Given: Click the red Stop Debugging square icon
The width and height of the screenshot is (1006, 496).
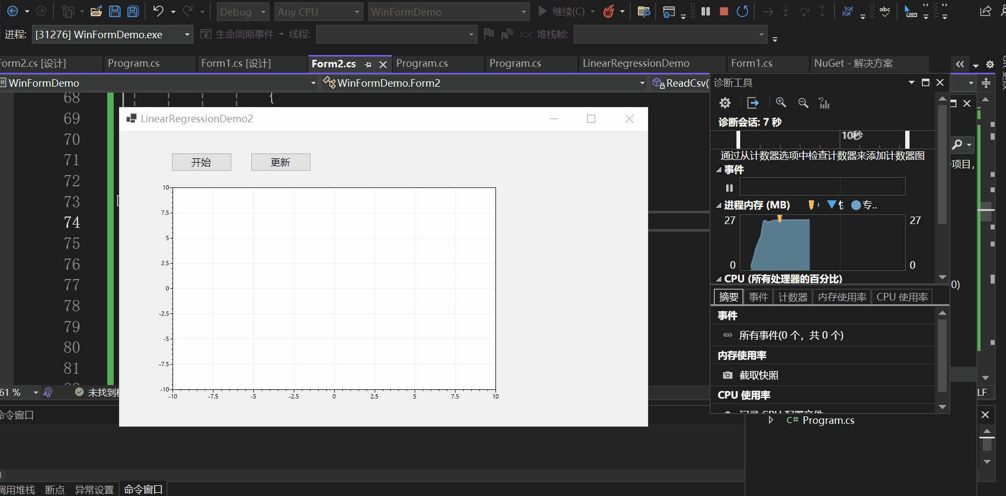Looking at the screenshot, I should pos(724,11).
